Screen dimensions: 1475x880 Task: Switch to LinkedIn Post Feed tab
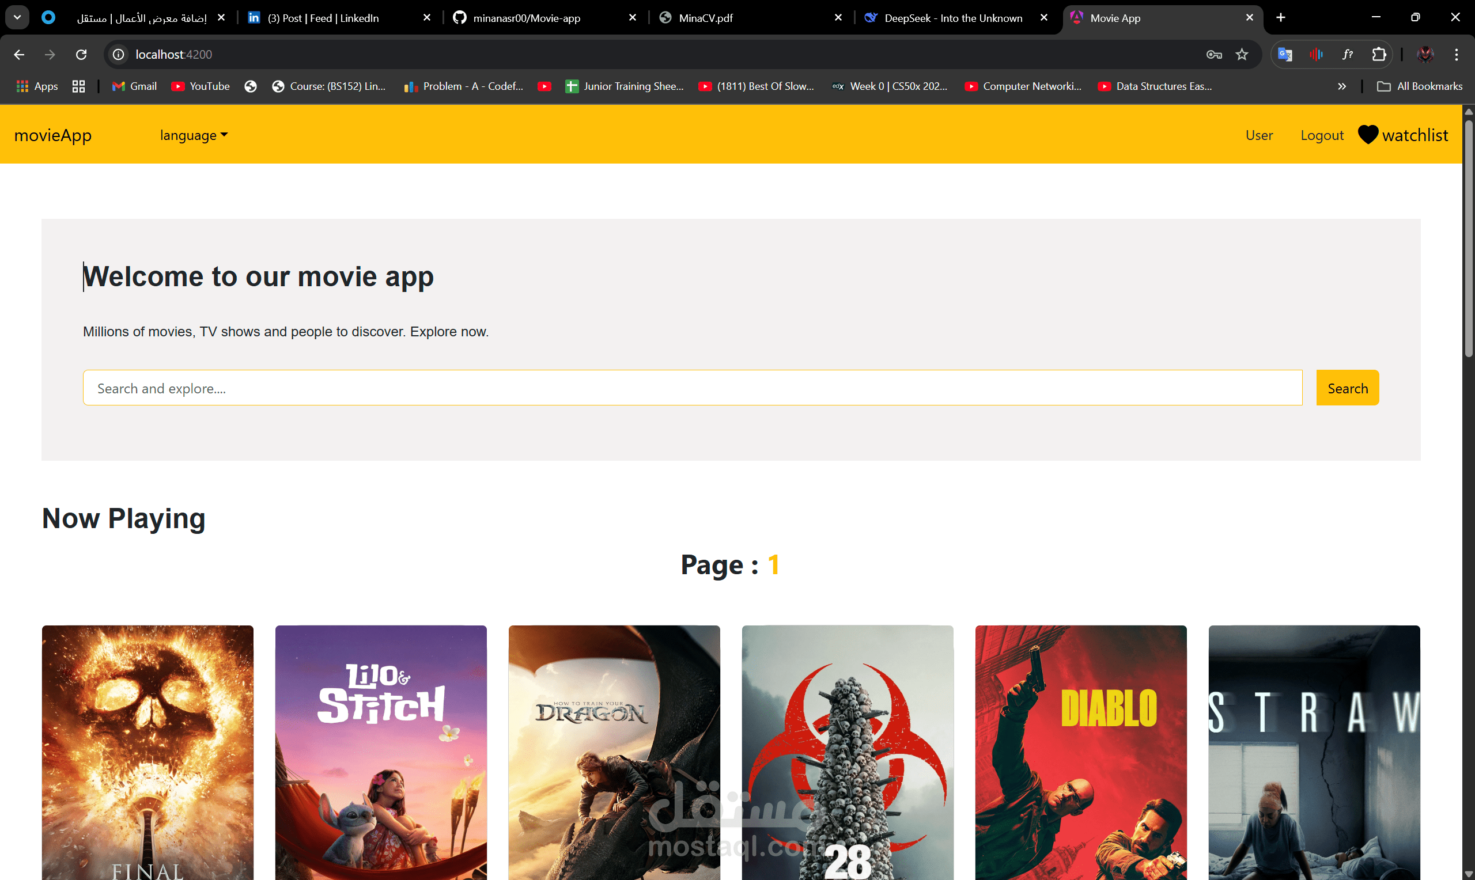[x=339, y=18]
